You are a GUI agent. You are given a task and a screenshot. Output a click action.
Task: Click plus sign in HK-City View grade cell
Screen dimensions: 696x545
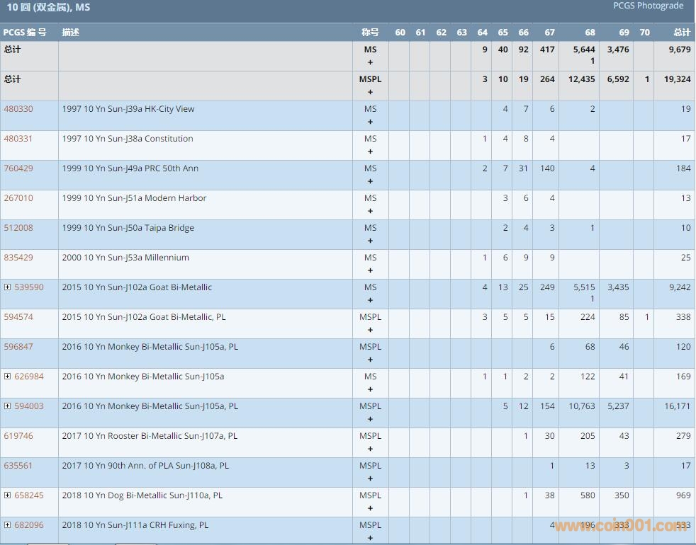(370, 122)
